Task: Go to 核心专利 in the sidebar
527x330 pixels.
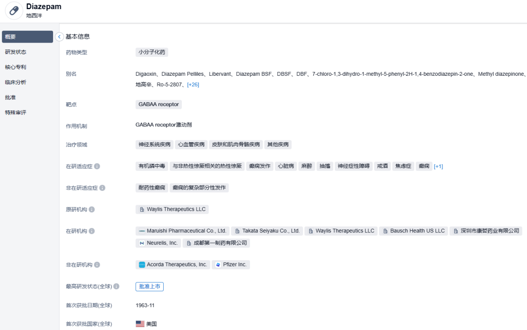Action: pos(16,67)
